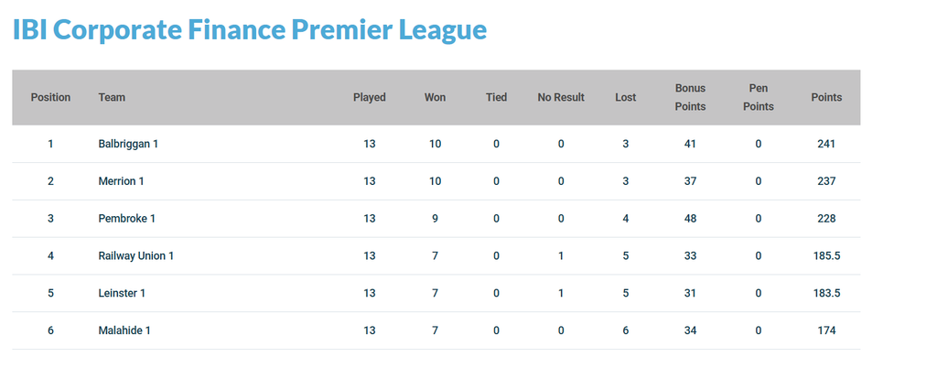Click the Won column header
Viewport: 937px width, 368px height.
click(x=435, y=97)
